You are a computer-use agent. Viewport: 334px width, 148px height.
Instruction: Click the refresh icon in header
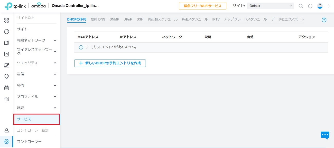coord(310,6)
